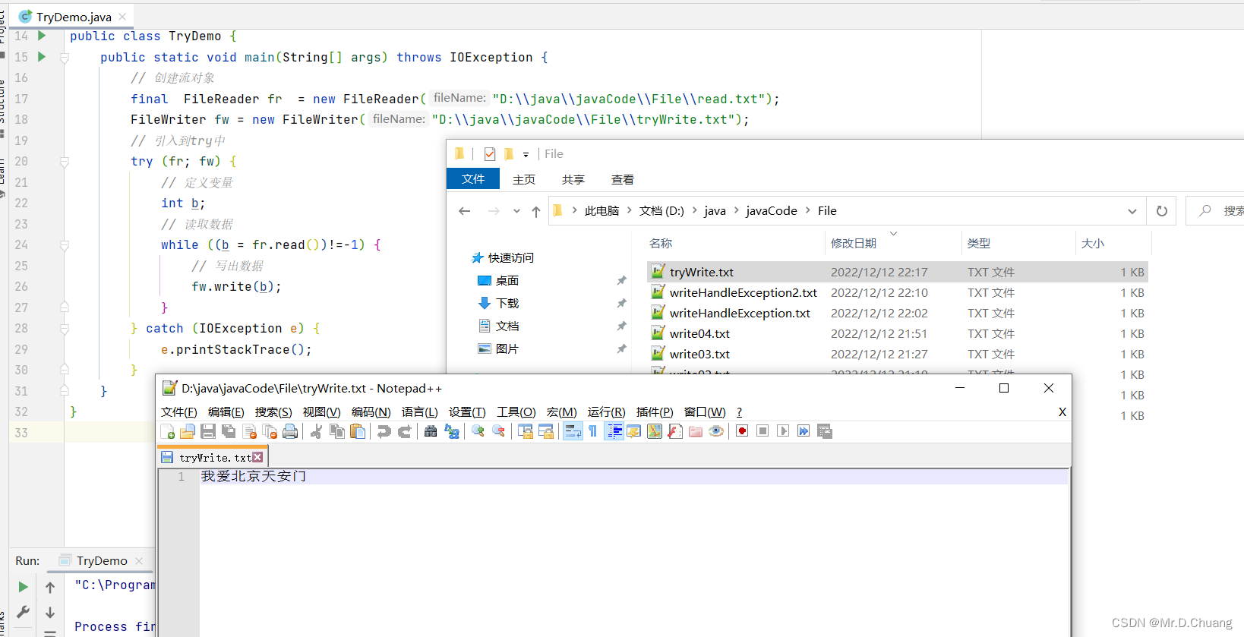
Task: Collapse while loop fold marker line 24
Action: 65,245
